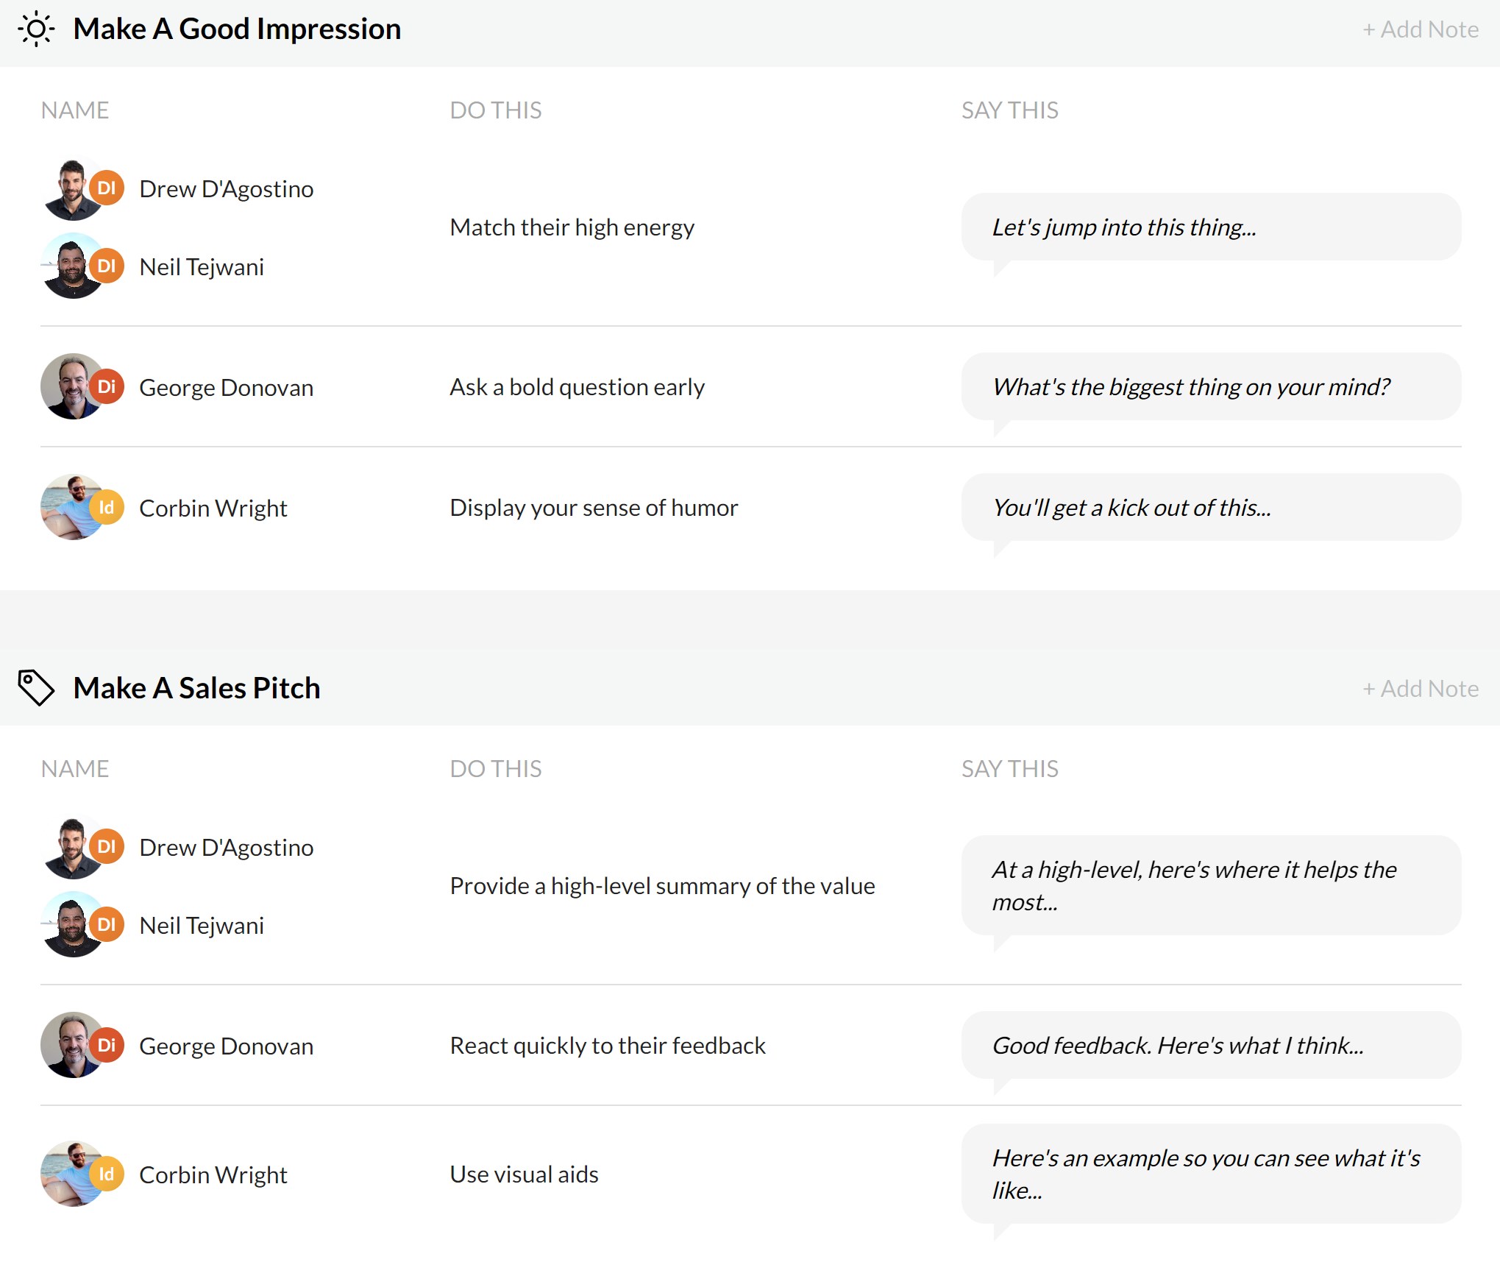
Task: Click Neil Tejwani's DI badge in Good Impression
Action: click(x=107, y=266)
